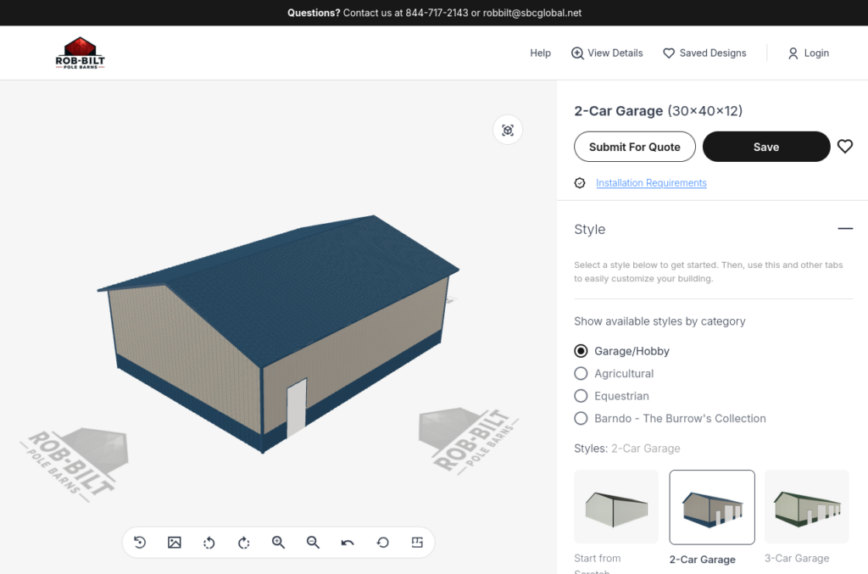Click the image snapshot icon

click(x=175, y=543)
